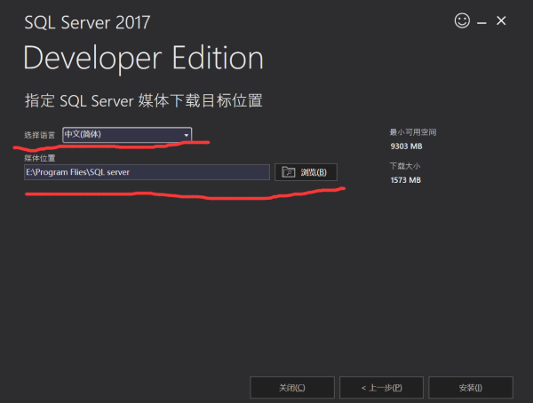Click the 选择语言 label
This screenshot has width=533, height=403.
[39, 135]
